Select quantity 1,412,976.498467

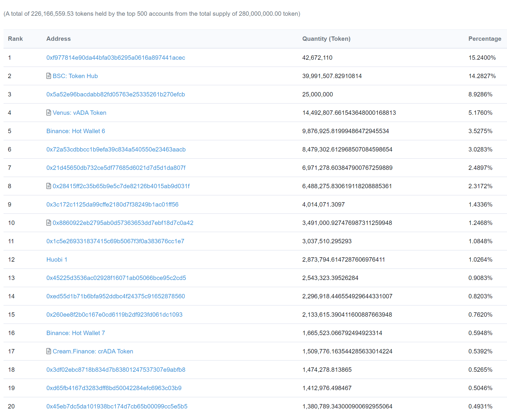click(x=327, y=388)
